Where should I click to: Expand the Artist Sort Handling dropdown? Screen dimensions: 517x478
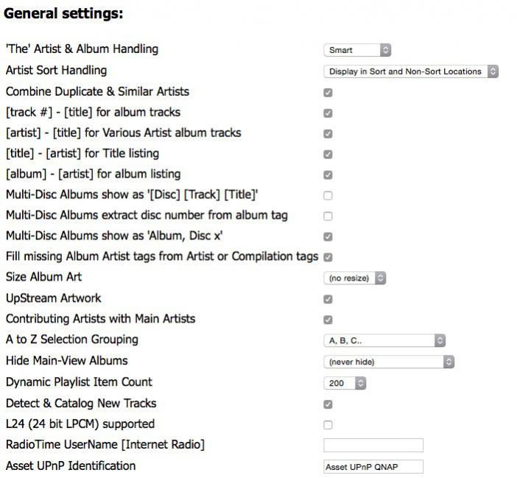point(411,71)
